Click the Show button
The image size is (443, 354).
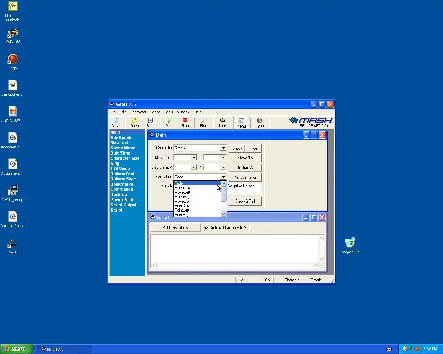pos(237,148)
